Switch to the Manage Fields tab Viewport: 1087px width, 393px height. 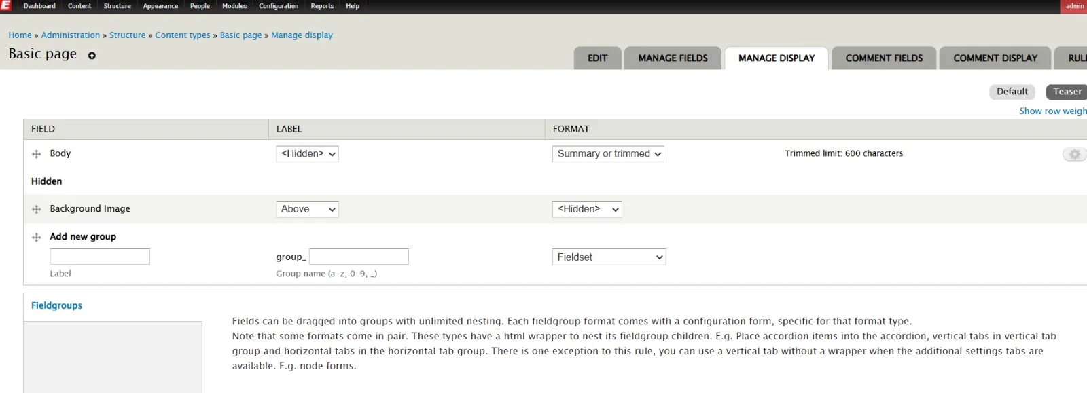tap(673, 58)
